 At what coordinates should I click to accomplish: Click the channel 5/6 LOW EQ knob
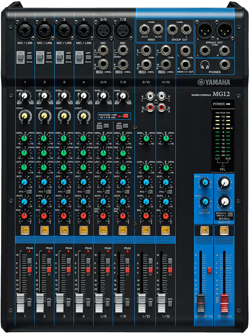point(103,167)
